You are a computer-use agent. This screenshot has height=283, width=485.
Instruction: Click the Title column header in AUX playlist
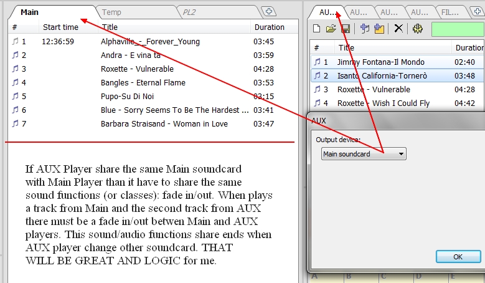click(393, 47)
